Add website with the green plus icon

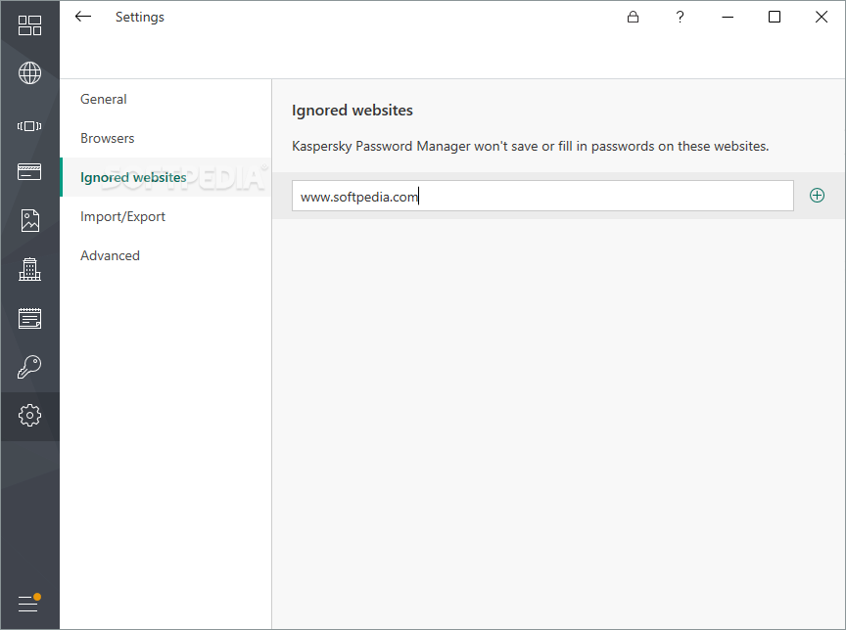[817, 196]
